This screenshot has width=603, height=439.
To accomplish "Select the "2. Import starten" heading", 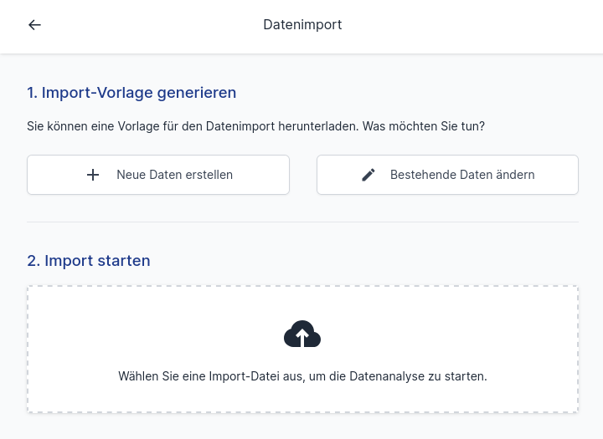I will (x=89, y=261).
